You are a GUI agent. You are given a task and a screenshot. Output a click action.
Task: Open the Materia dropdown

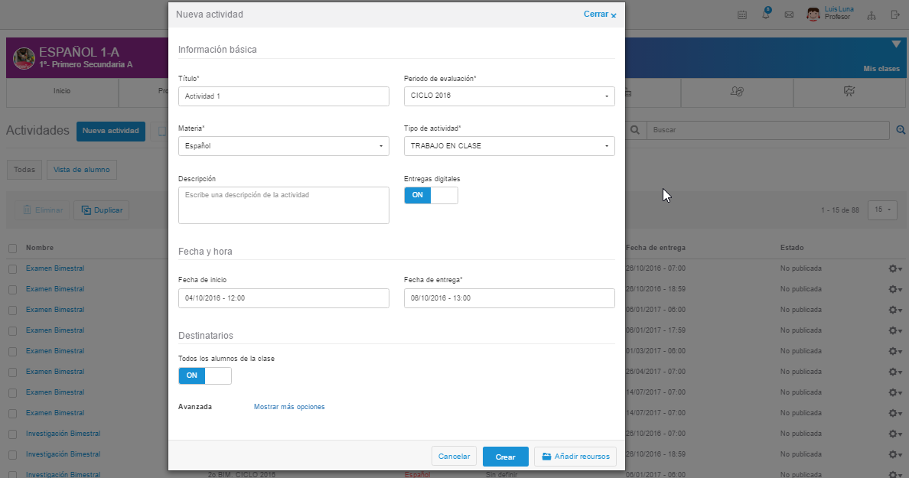coord(283,146)
